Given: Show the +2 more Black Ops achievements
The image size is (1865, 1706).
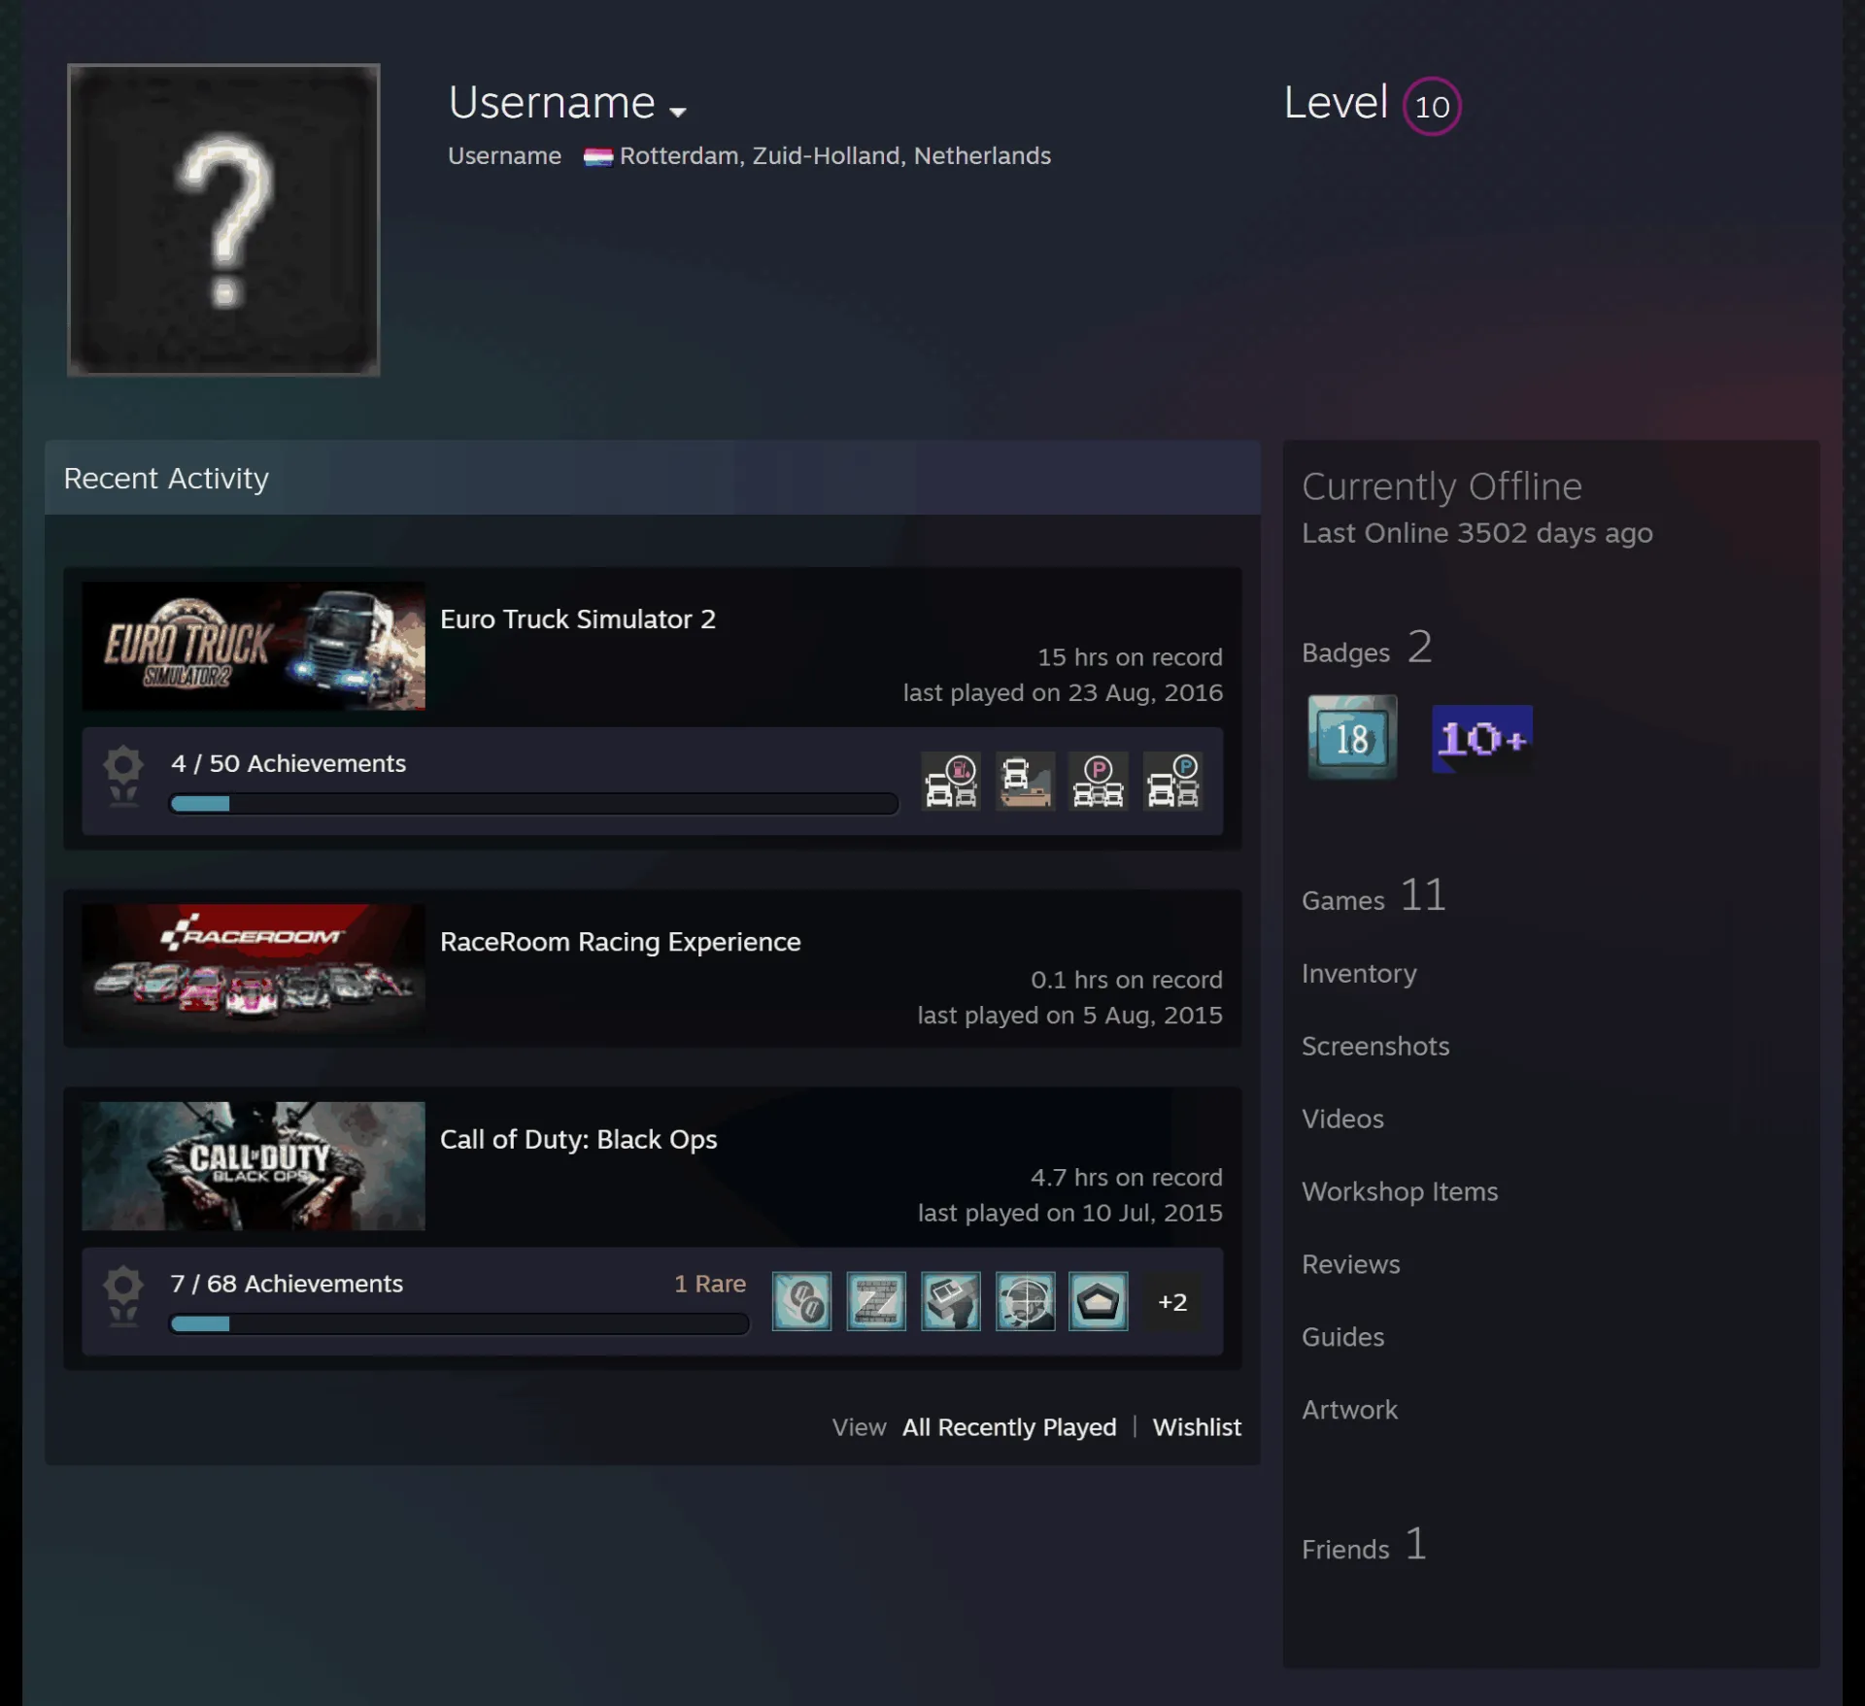Looking at the screenshot, I should pos(1172,1302).
